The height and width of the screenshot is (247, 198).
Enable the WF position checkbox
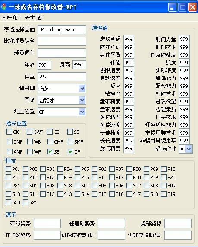coord(30,152)
